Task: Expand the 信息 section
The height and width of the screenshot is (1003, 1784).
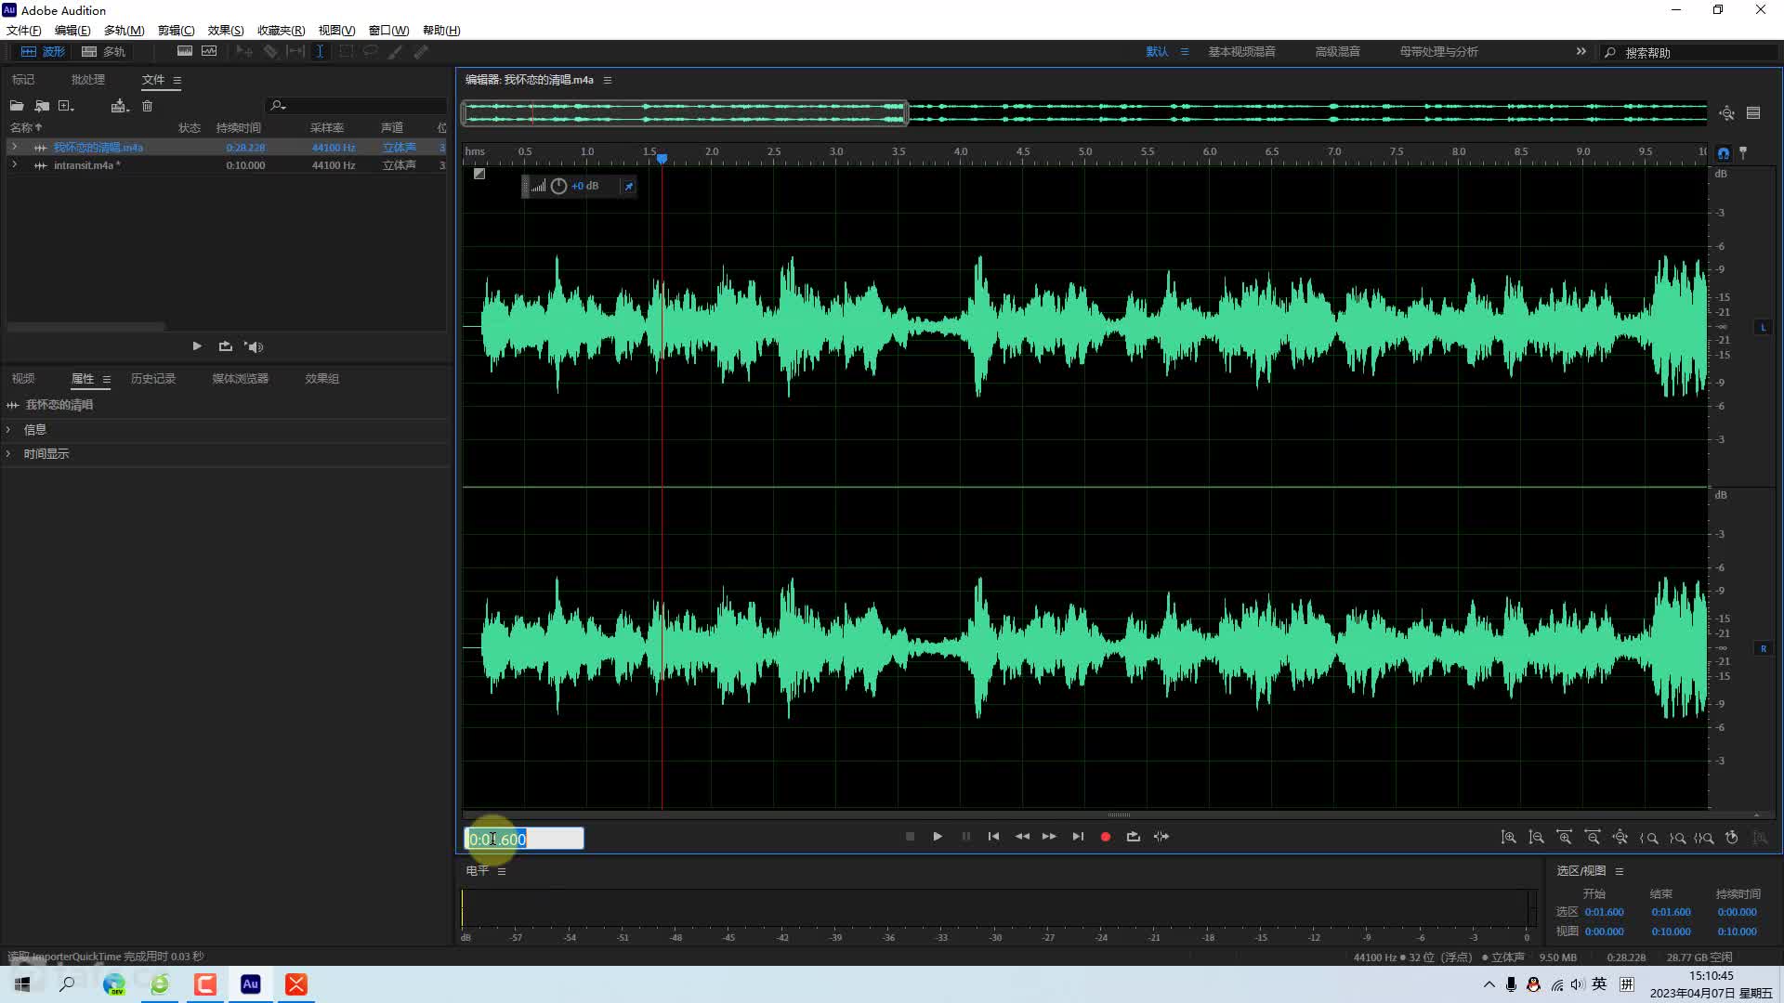Action: [x=8, y=430]
